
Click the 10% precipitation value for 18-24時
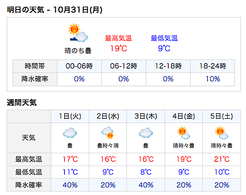pos(213,79)
